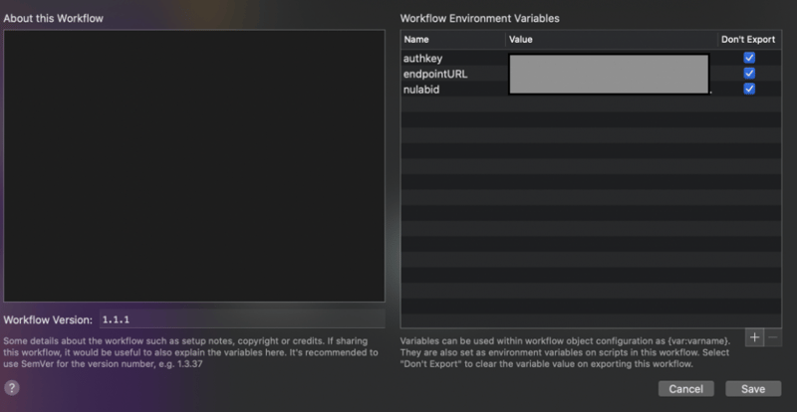Click the Value column header
This screenshot has width=797, height=412.
[x=611, y=39]
